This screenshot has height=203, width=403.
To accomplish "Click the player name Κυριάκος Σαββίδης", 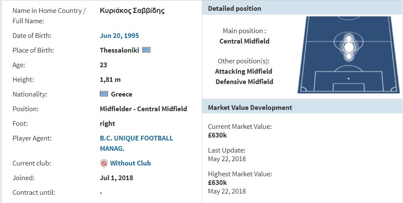I will [x=132, y=11].
